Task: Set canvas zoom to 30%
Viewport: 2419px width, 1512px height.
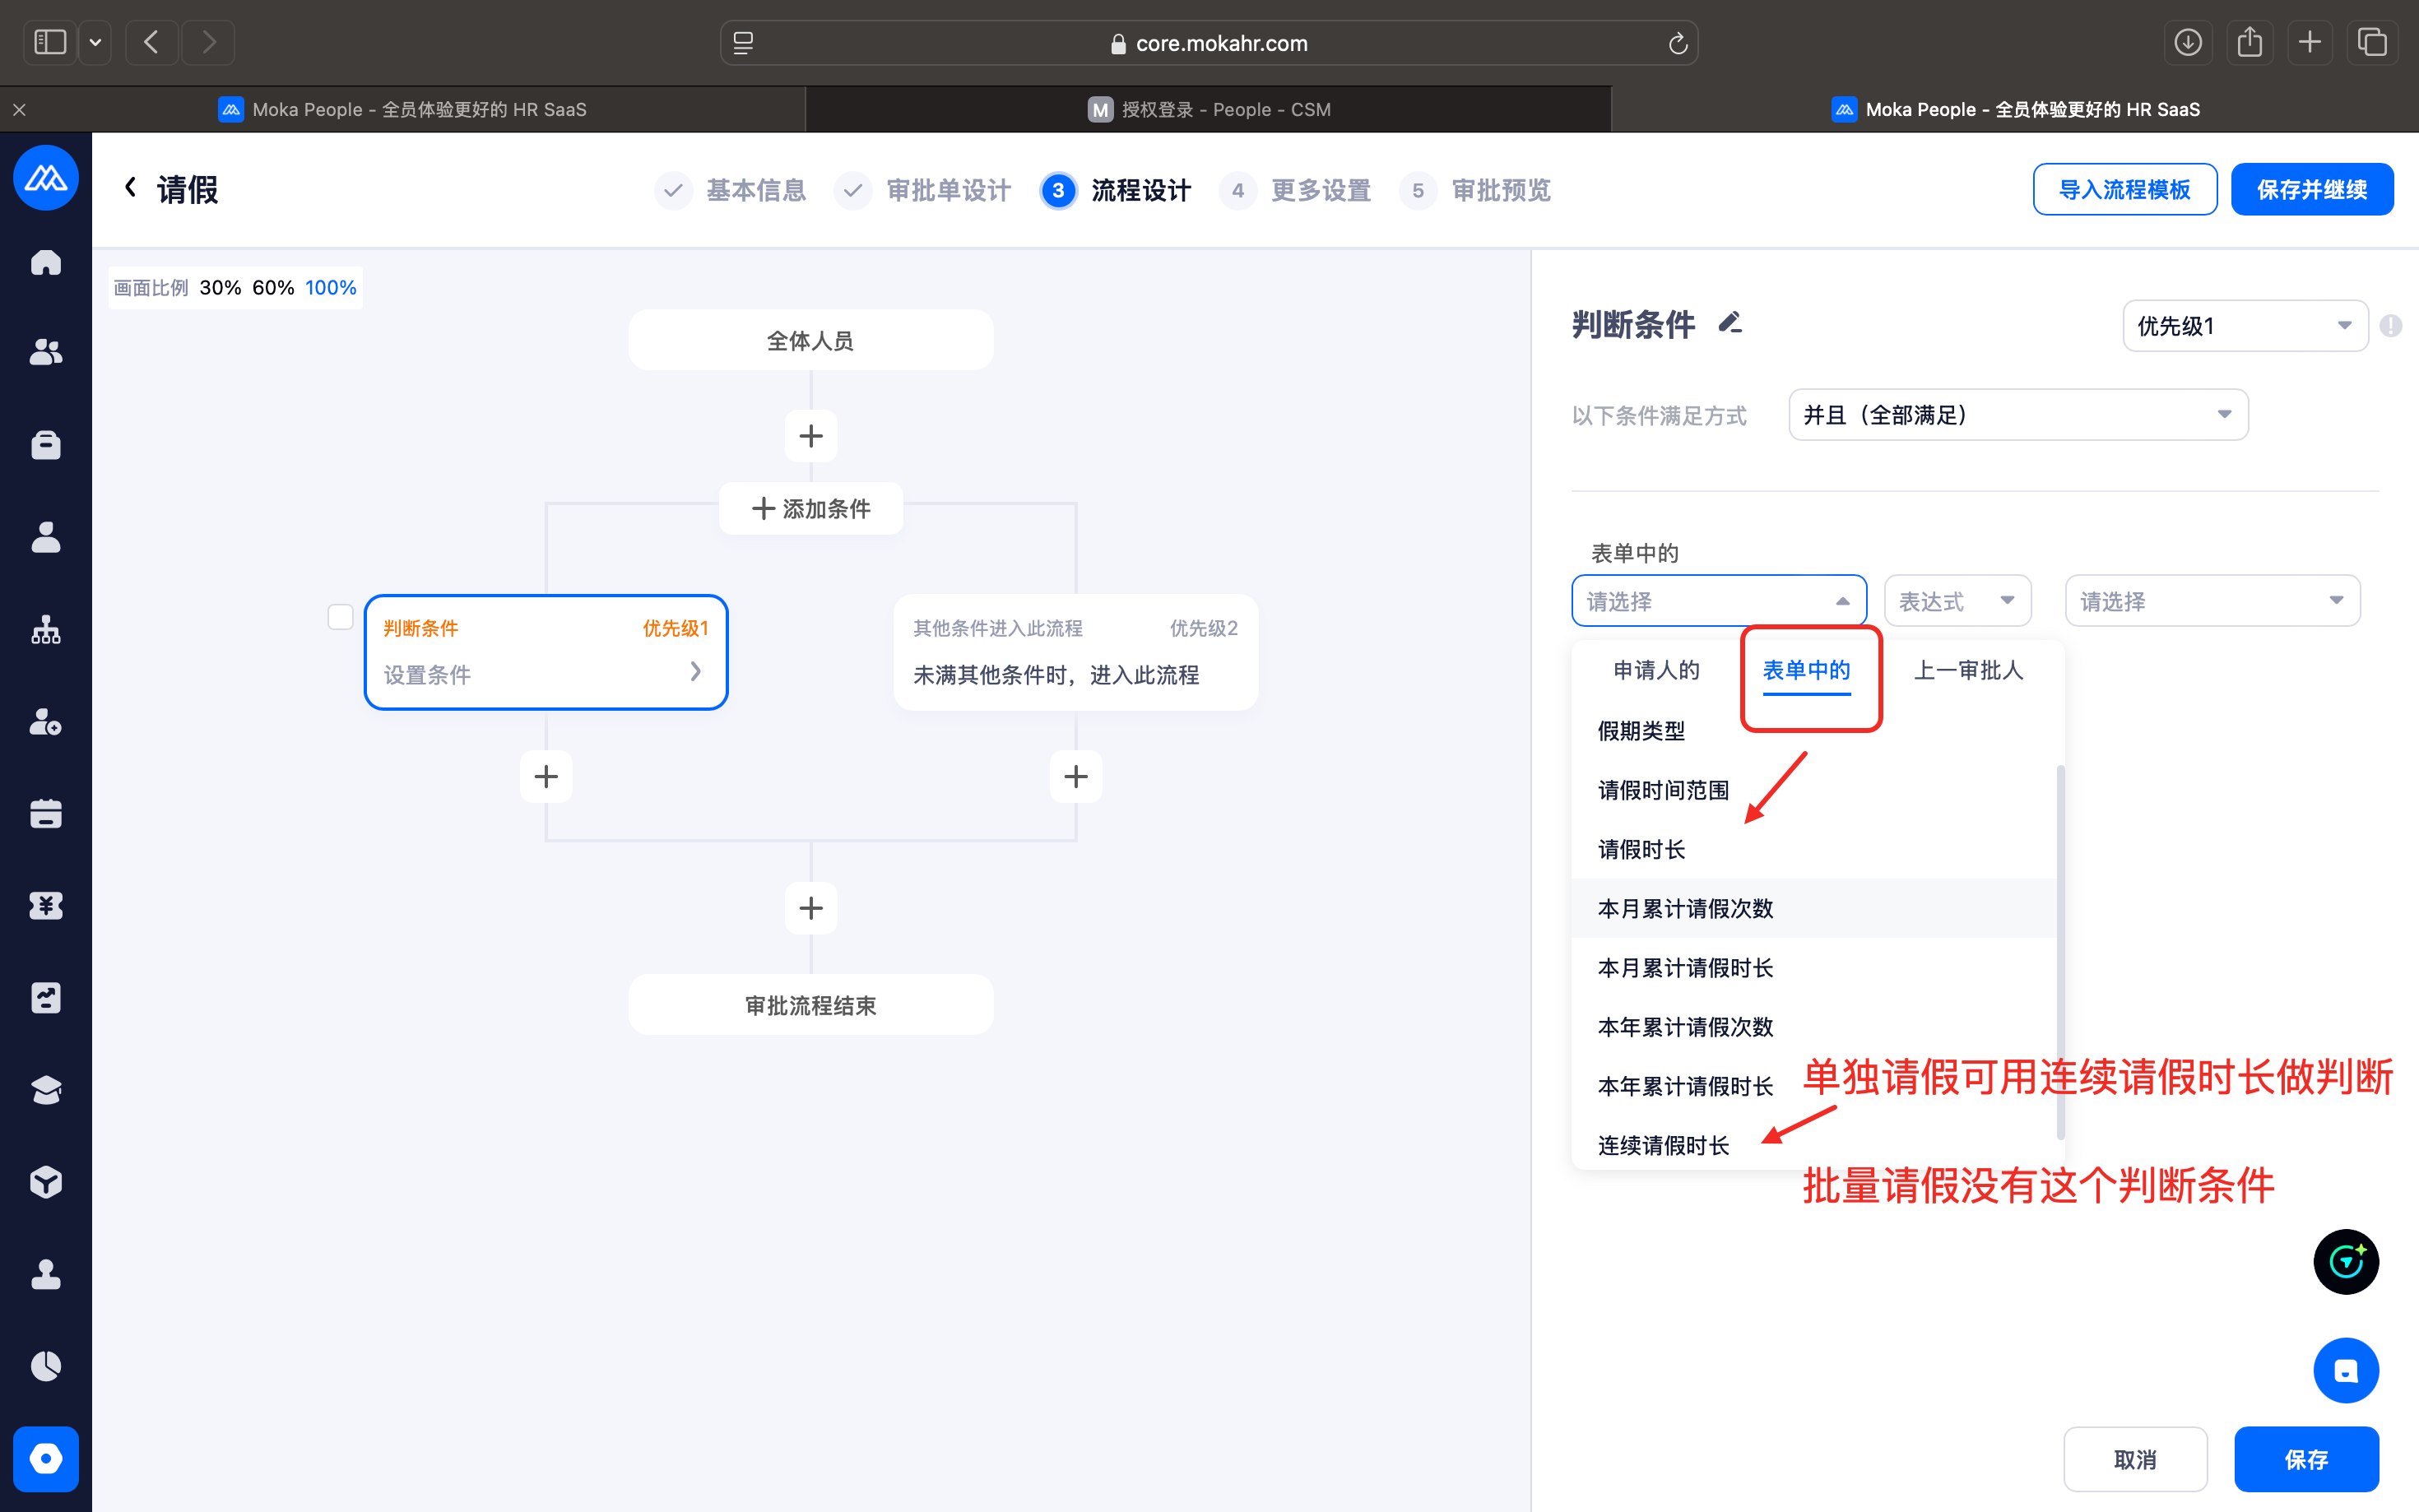Action: point(220,288)
